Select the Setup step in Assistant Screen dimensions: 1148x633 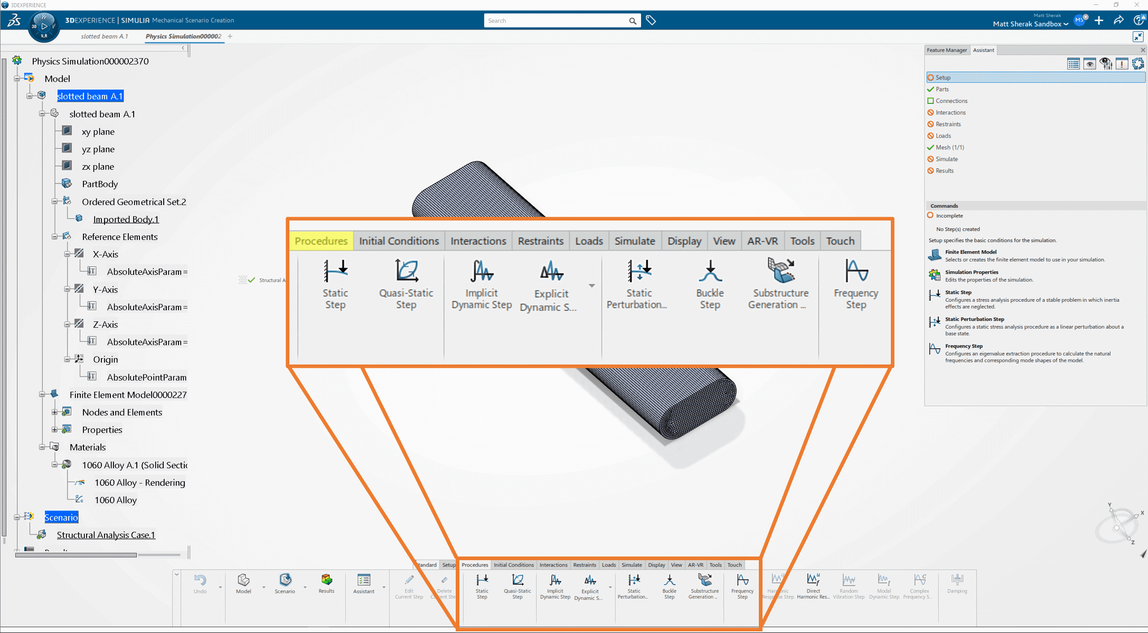pyautogui.click(x=1036, y=78)
